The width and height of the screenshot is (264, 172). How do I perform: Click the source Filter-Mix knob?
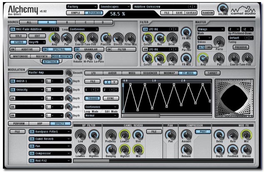(x=130, y=38)
